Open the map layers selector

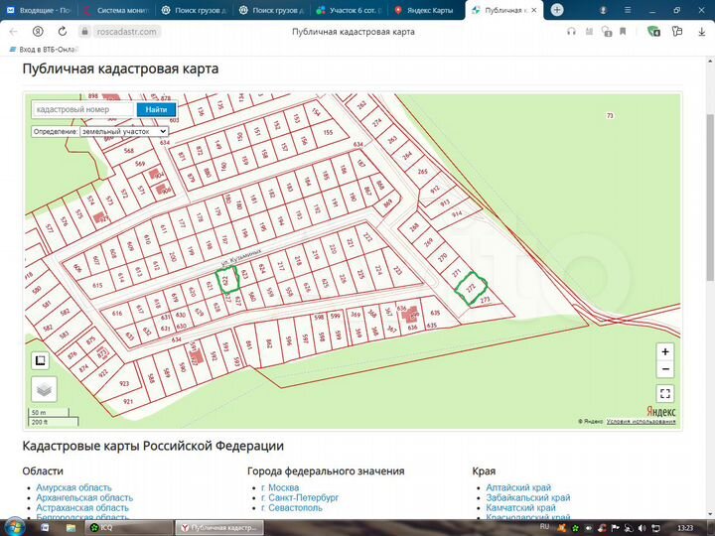45,389
